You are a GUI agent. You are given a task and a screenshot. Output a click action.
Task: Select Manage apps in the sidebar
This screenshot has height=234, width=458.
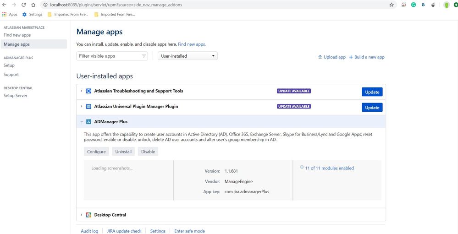pos(33,44)
